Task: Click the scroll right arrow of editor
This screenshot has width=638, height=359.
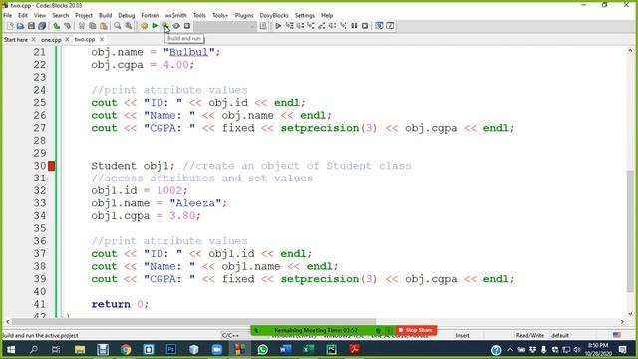Action: pyautogui.click(x=622, y=321)
